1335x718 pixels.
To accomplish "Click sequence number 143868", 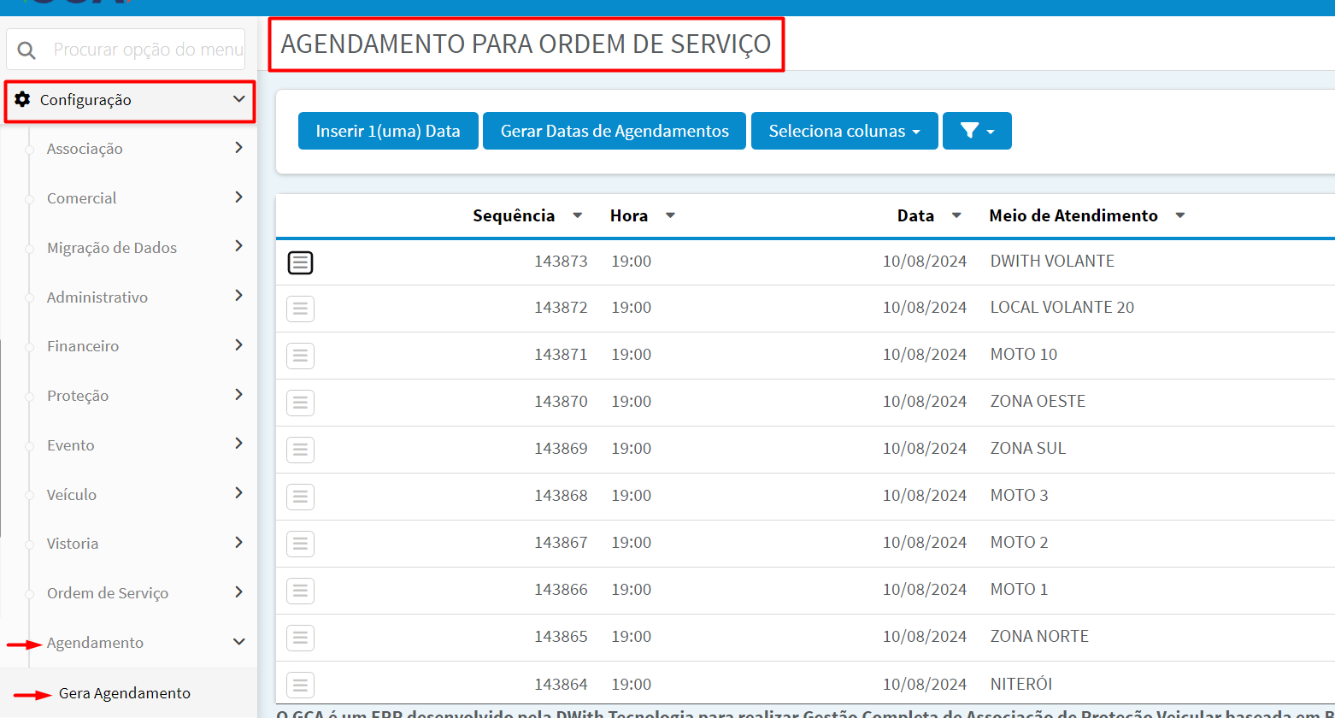I will 562,496.
